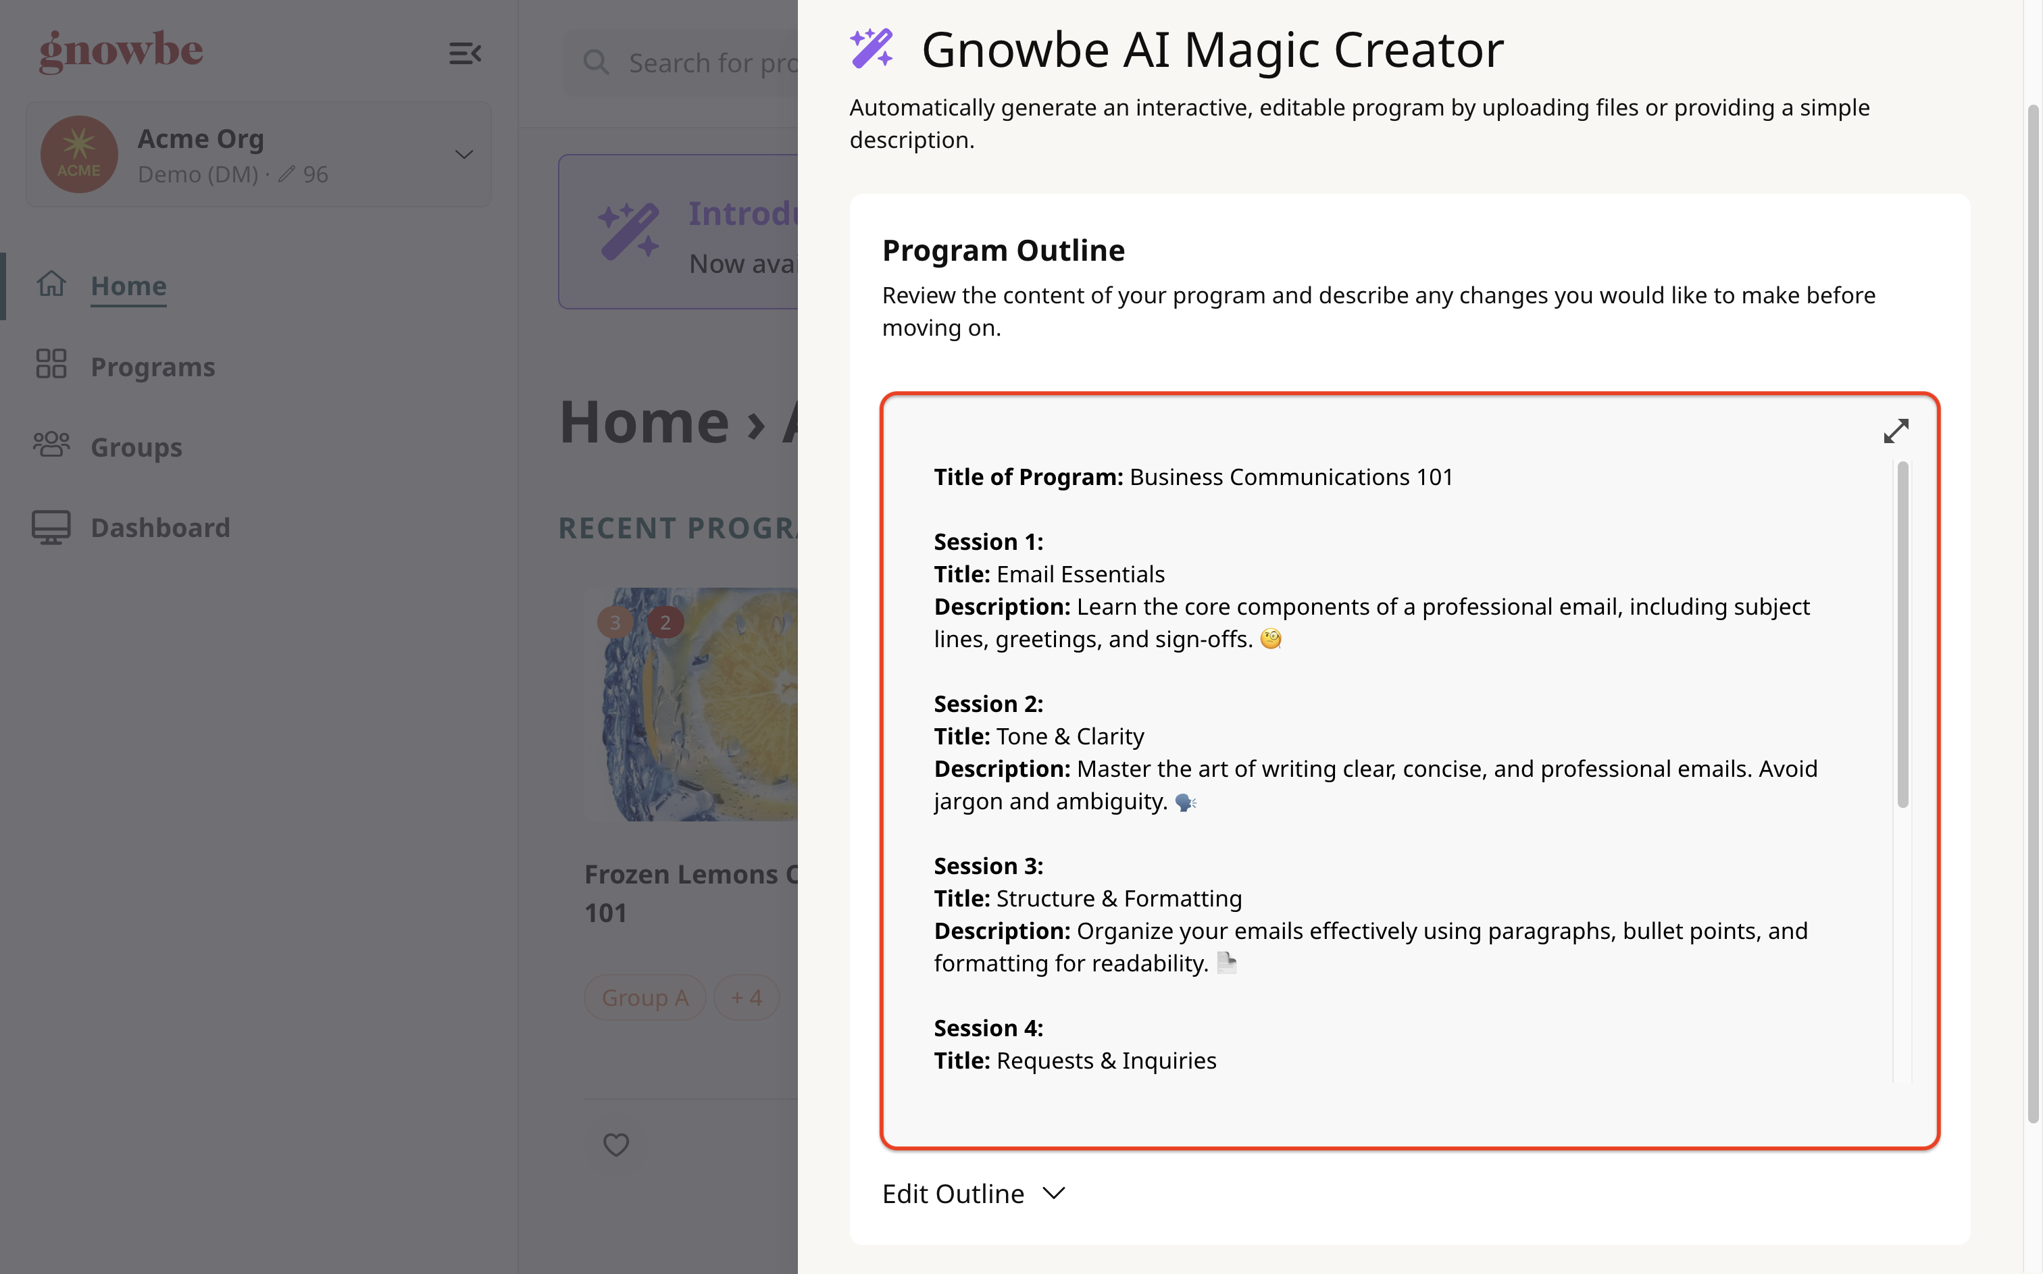2043x1274 pixels.
Task: Click the Groups people icon
Action: (x=51, y=444)
